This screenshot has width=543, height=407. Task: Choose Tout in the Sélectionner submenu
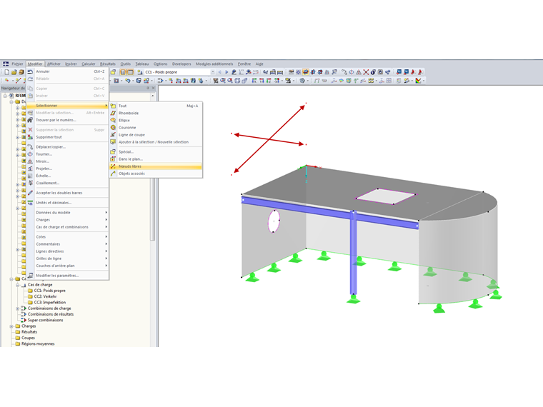(156, 106)
